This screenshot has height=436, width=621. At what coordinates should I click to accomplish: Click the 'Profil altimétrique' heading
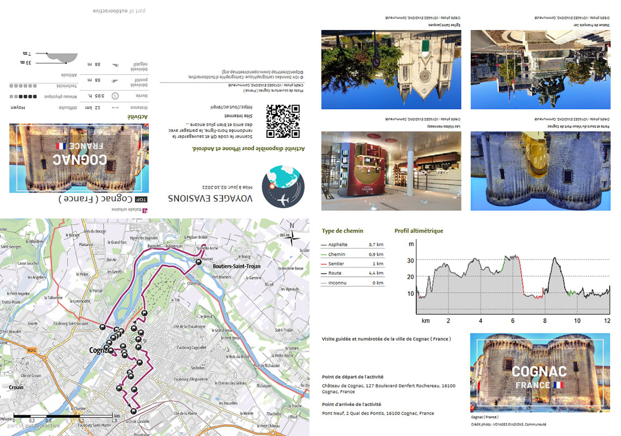click(x=418, y=231)
